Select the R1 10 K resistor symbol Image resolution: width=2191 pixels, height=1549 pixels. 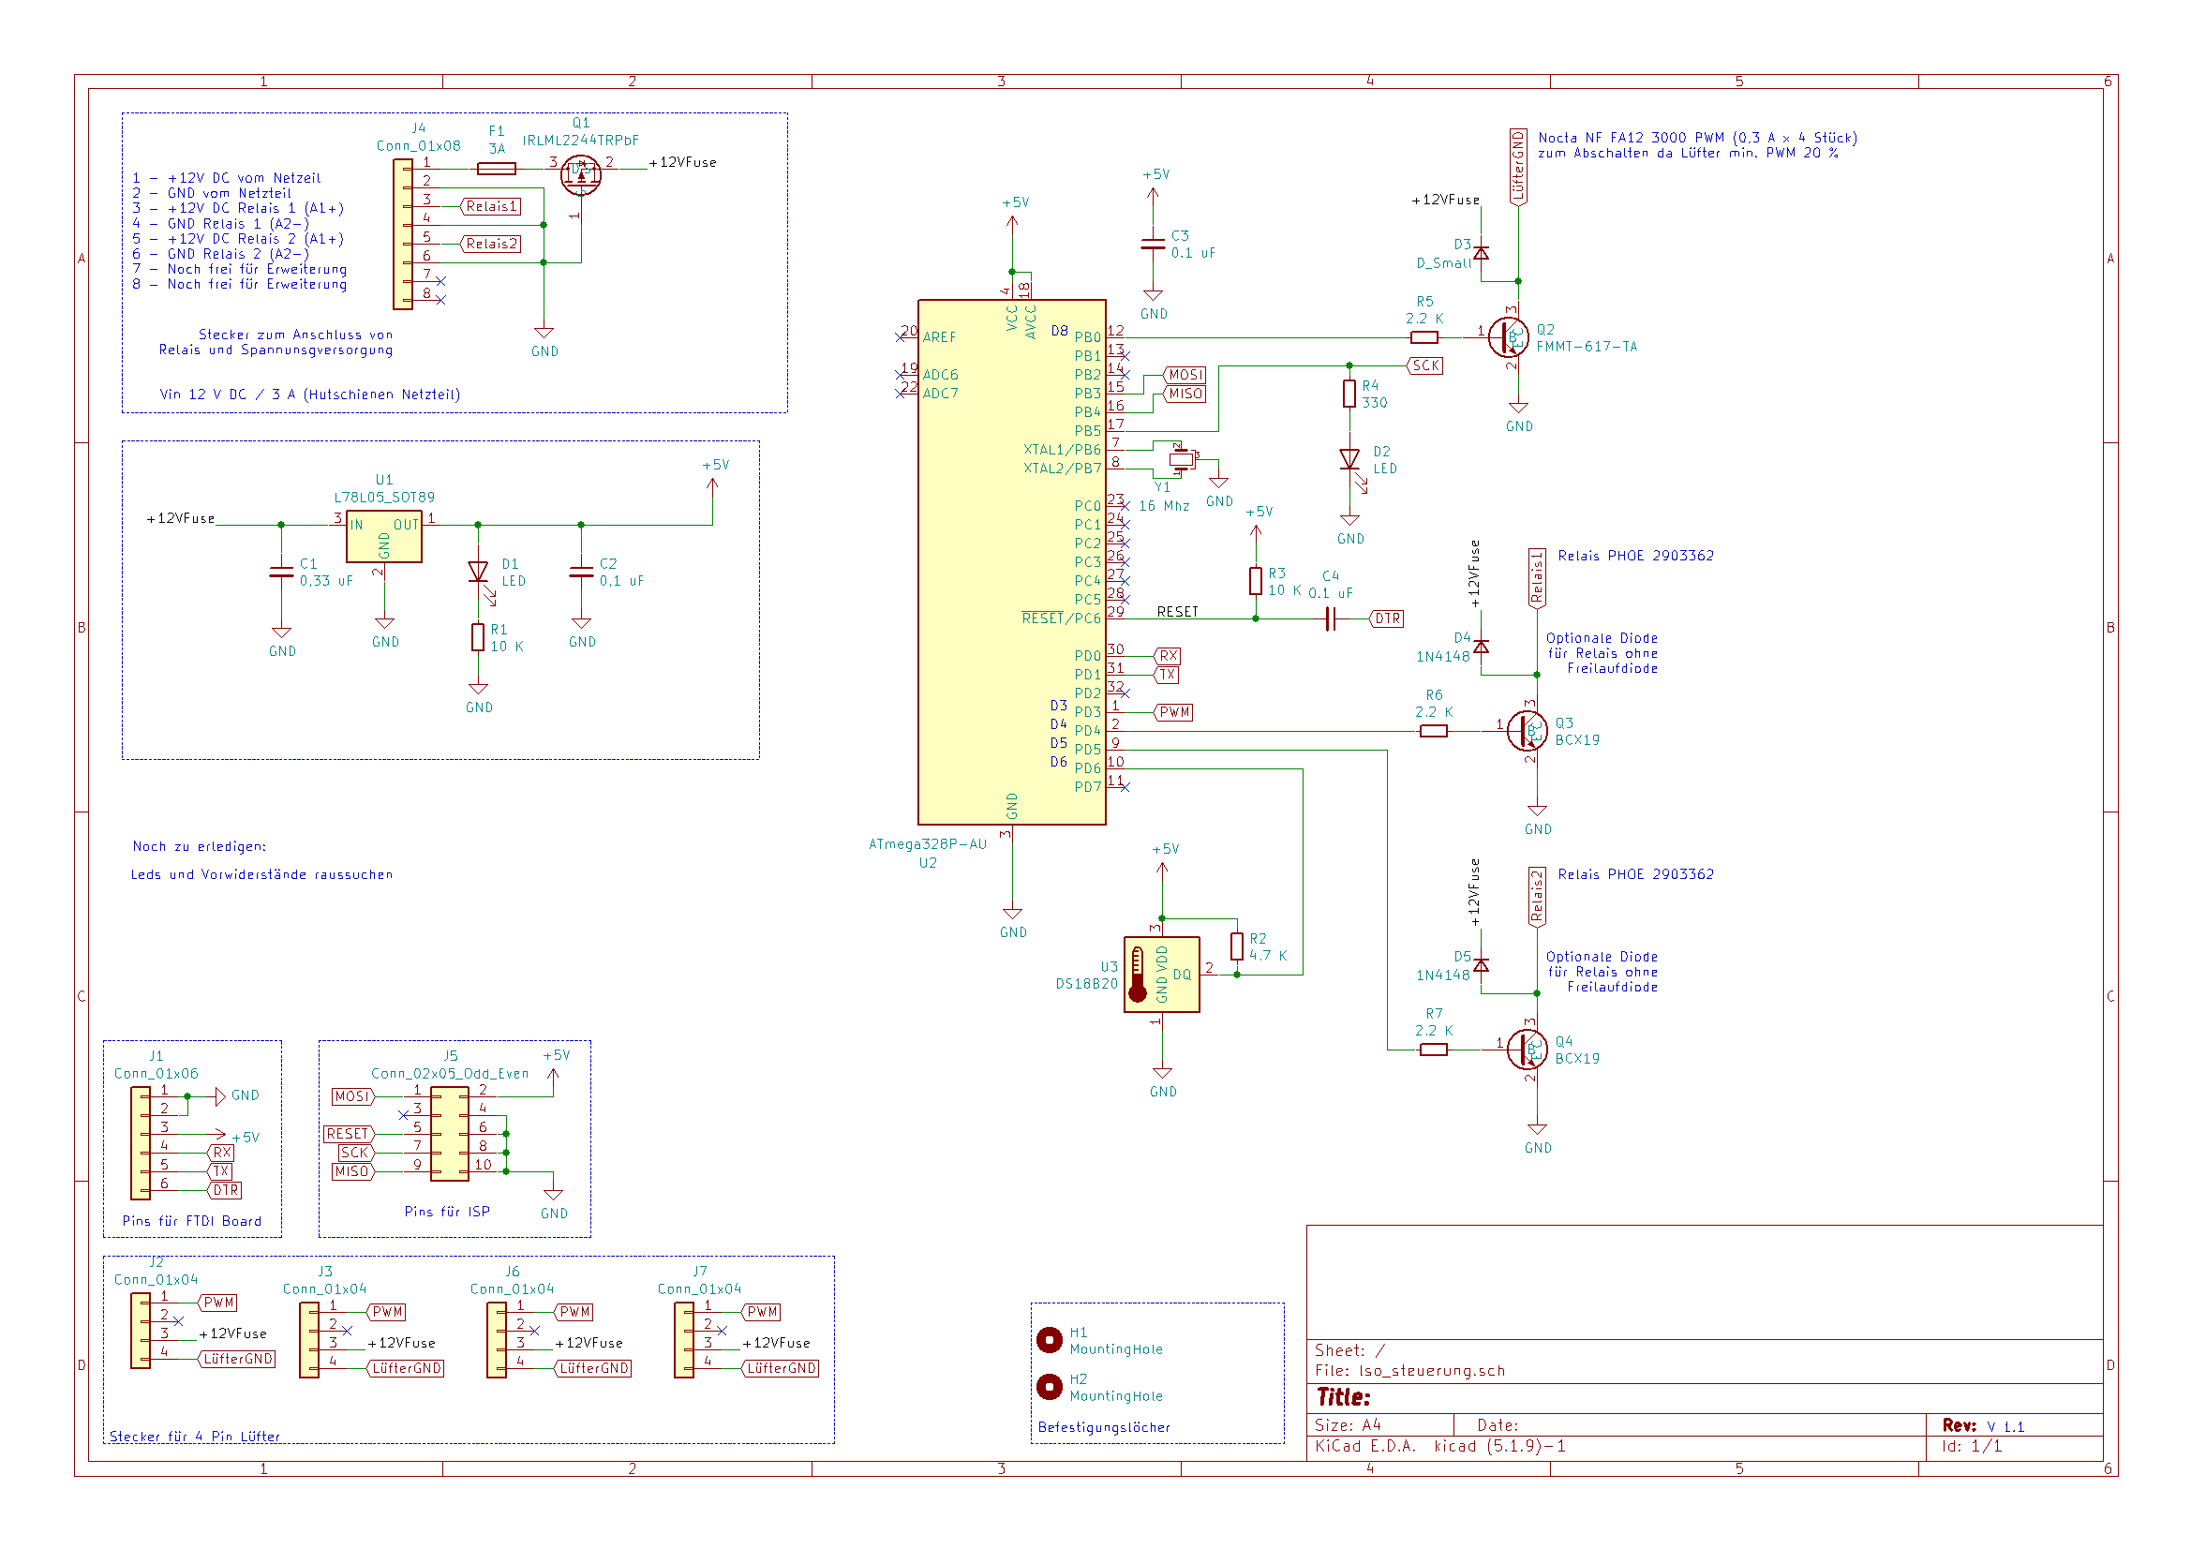[x=478, y=637]
